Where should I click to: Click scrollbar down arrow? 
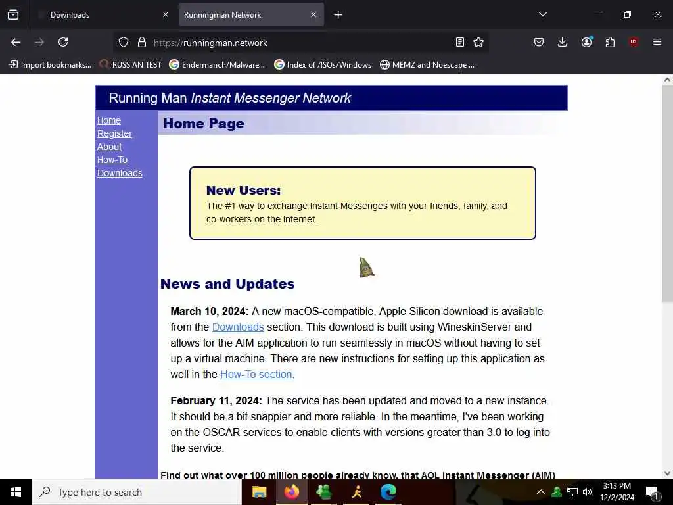pos(667,473)
